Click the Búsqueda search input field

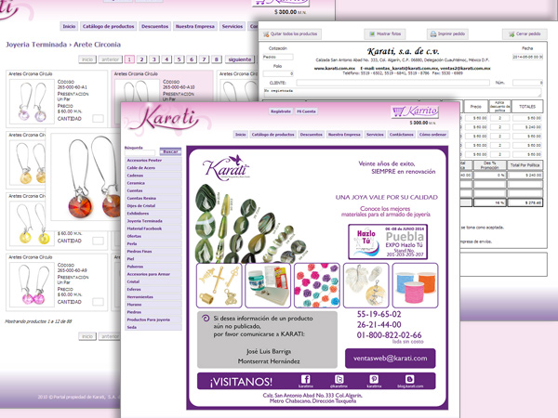point(142,153)
